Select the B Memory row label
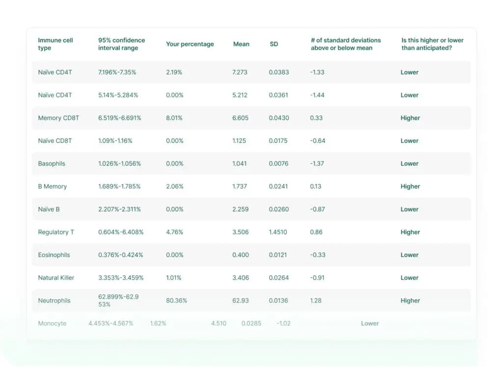 (52, 186)
